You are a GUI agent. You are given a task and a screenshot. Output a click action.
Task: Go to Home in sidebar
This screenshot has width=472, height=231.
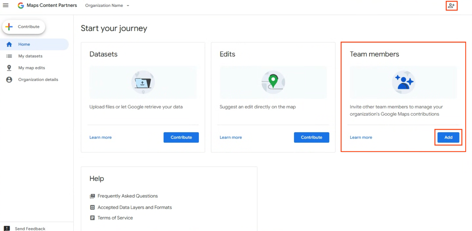point(34,44)
